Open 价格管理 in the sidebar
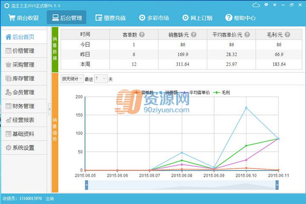Screen dimensions: 306x204 point(24,51)
